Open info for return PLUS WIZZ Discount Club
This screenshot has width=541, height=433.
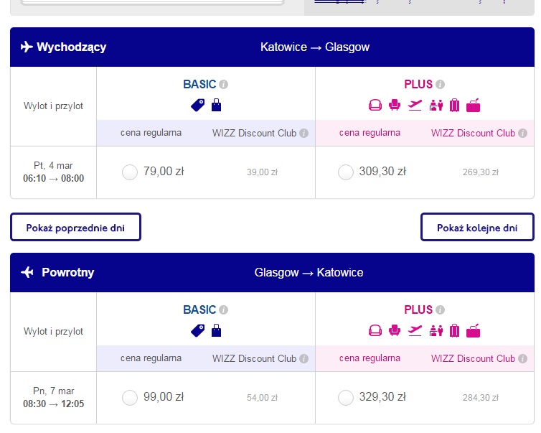[x=523, y=359]
